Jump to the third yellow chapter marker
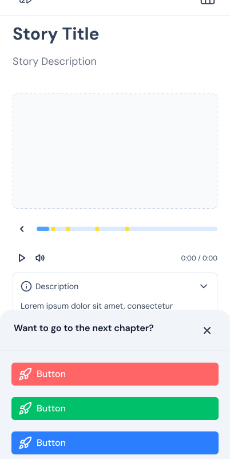This screenshot has height=459, width=230. point(97,229)
